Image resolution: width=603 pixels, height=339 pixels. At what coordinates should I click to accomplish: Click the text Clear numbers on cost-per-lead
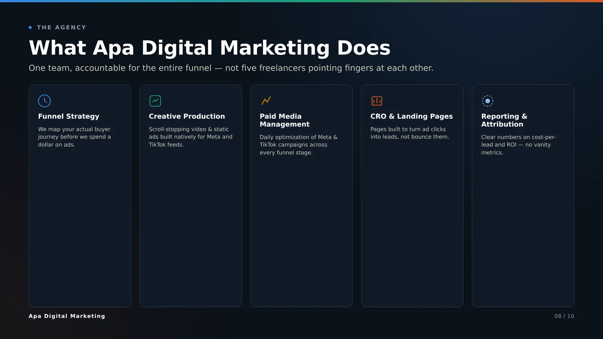coord(519,145)
